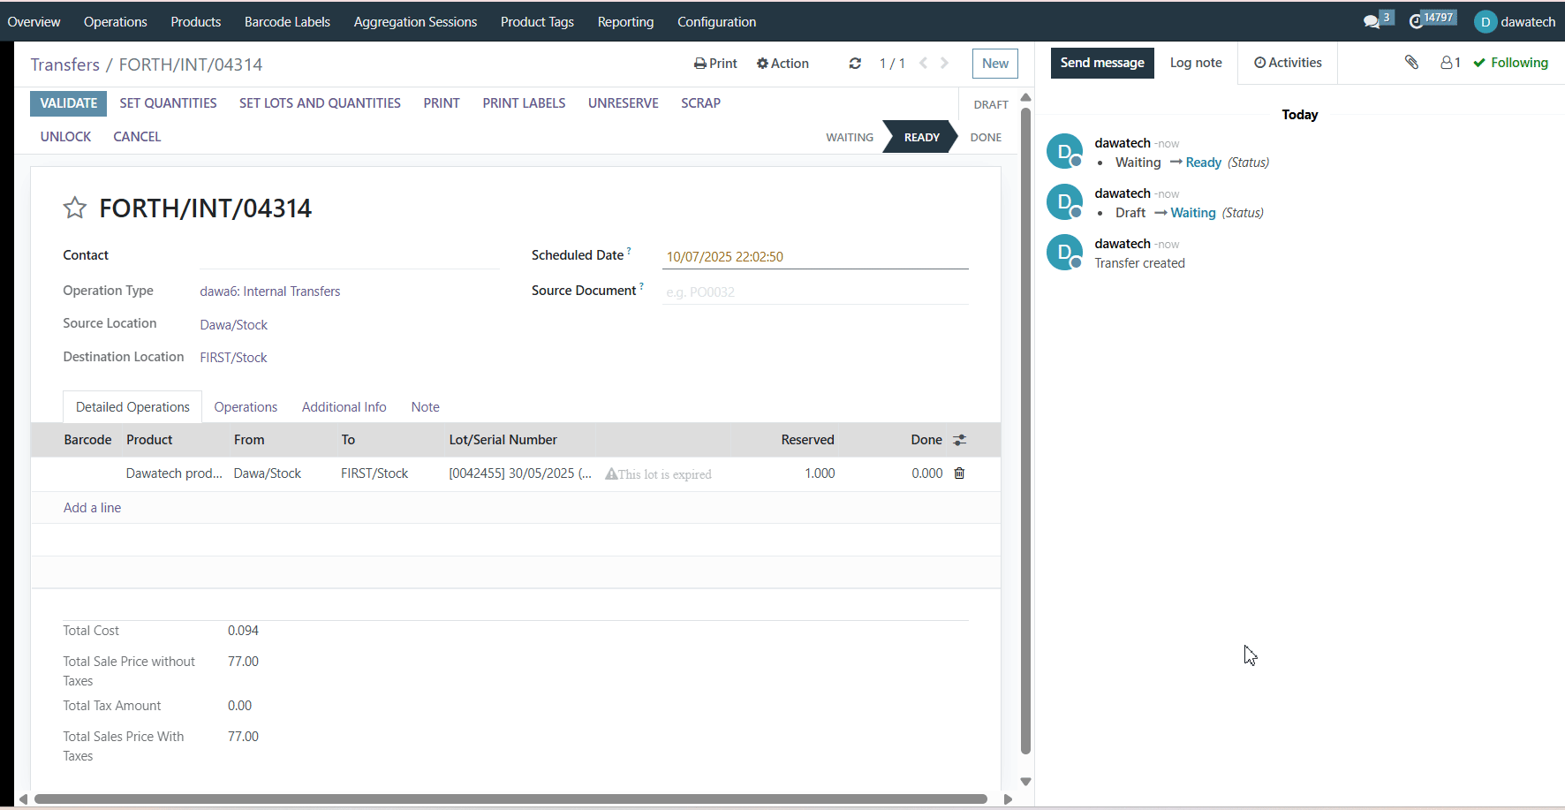
Task: Toggle Following status
Action: click(1511, 63)
